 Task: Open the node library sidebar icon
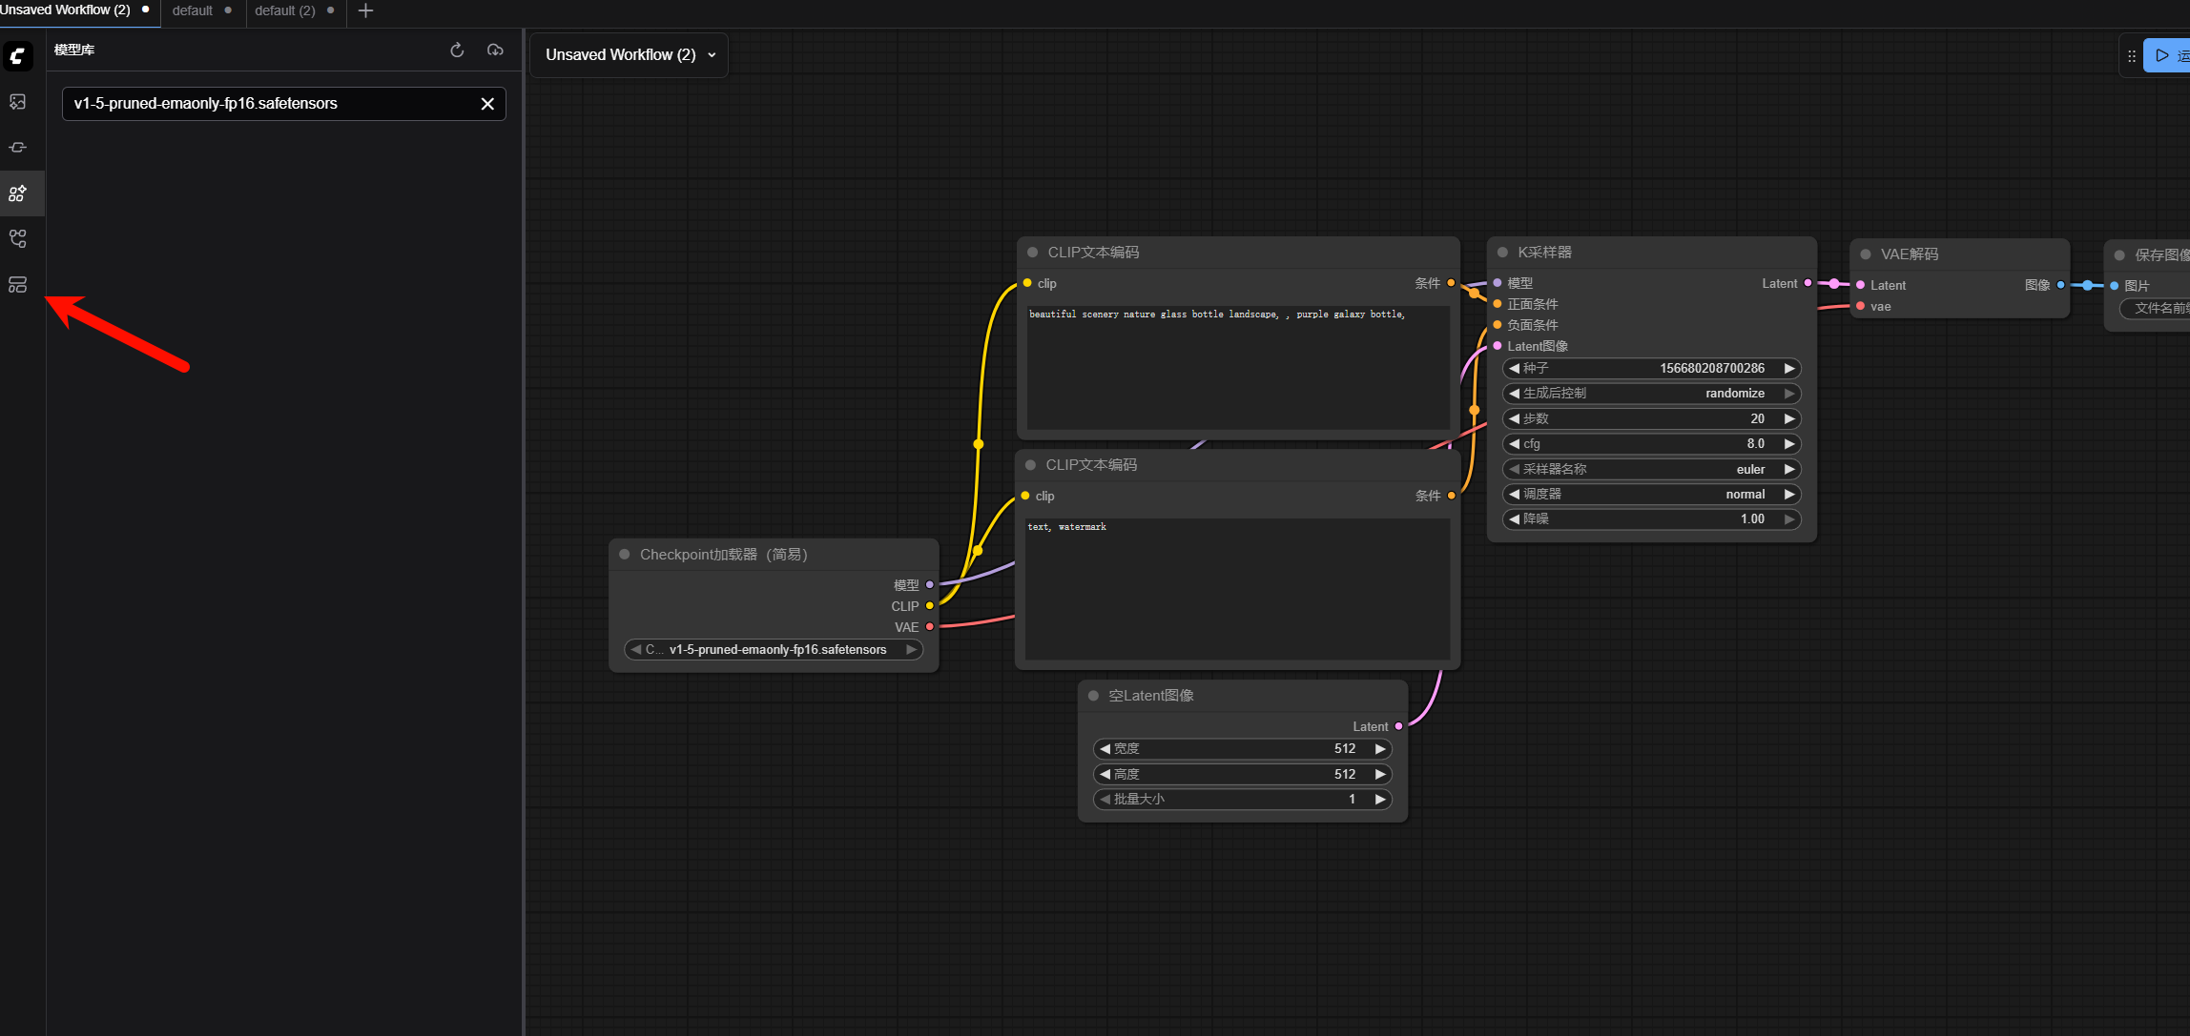[x=18, y=148]
